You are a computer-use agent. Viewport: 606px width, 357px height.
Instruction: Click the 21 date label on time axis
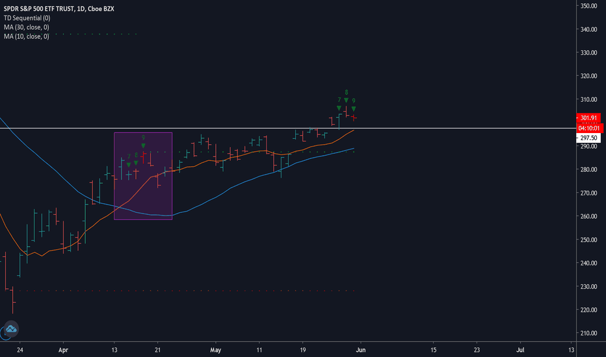point(157,350)
